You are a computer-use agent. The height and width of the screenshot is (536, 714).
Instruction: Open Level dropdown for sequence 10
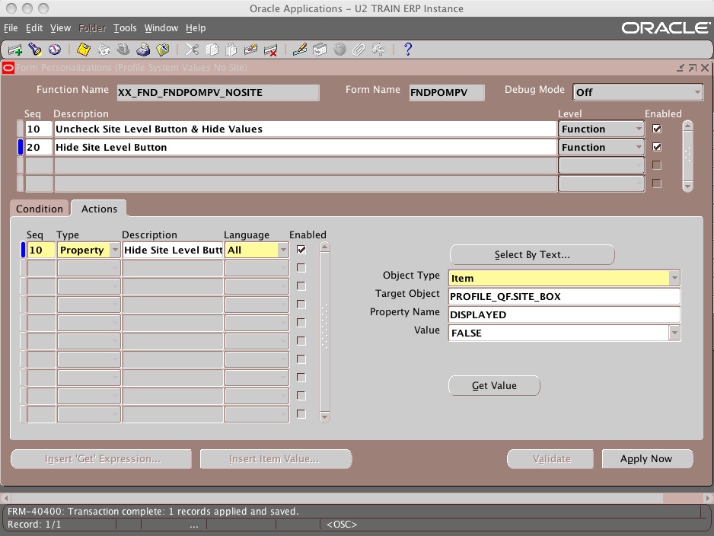tap(639, 129)
